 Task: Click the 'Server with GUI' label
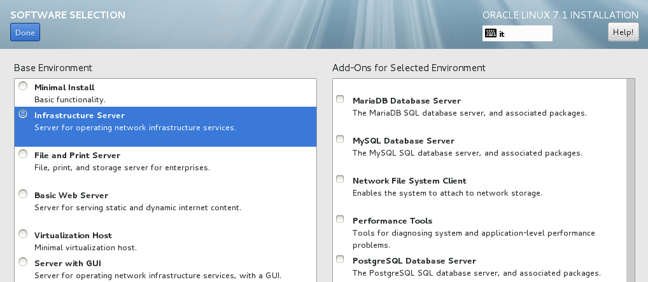pyautogui.click(x=67, y=264)
